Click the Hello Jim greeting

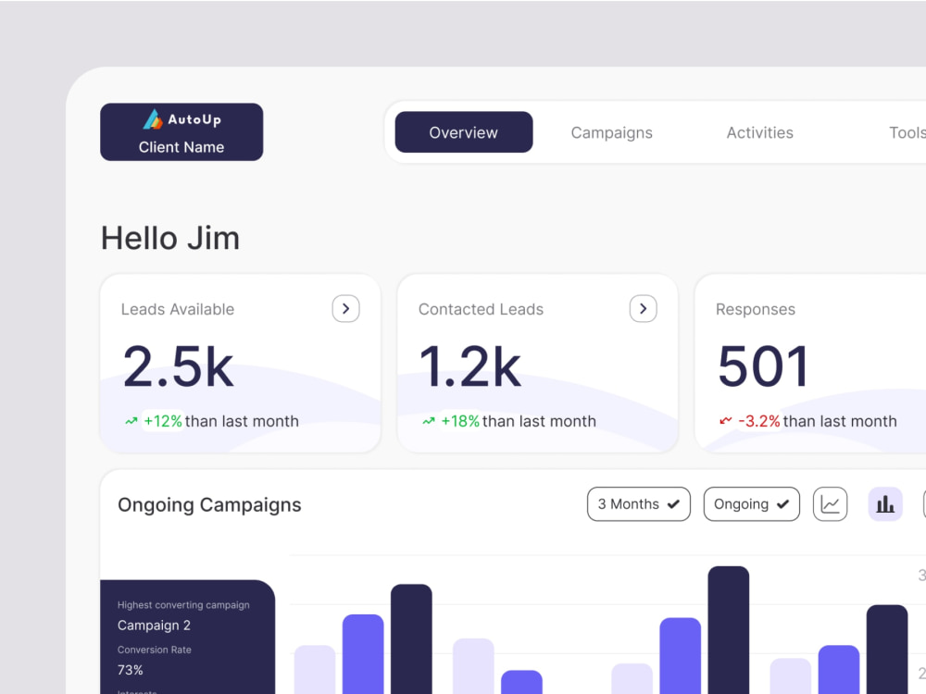170,239
